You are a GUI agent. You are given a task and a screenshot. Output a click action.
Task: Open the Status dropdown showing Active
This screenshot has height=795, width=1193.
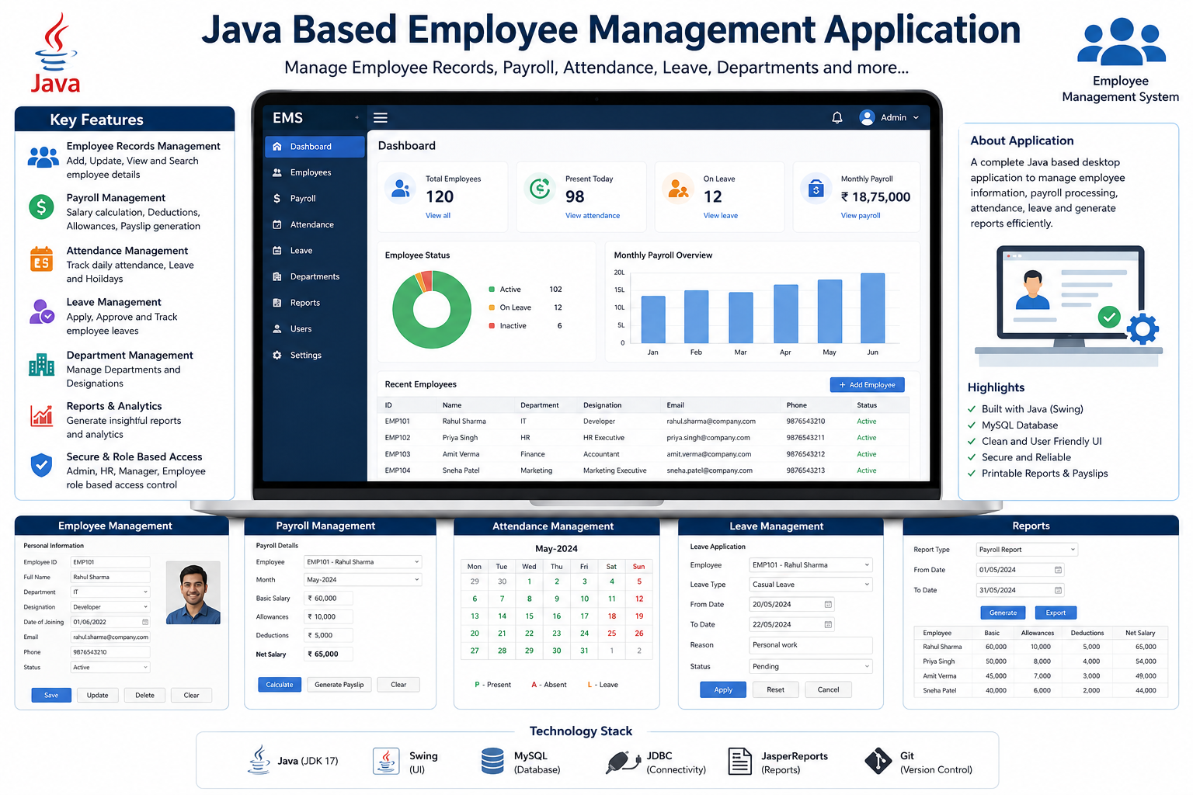[x=110, y=668]
